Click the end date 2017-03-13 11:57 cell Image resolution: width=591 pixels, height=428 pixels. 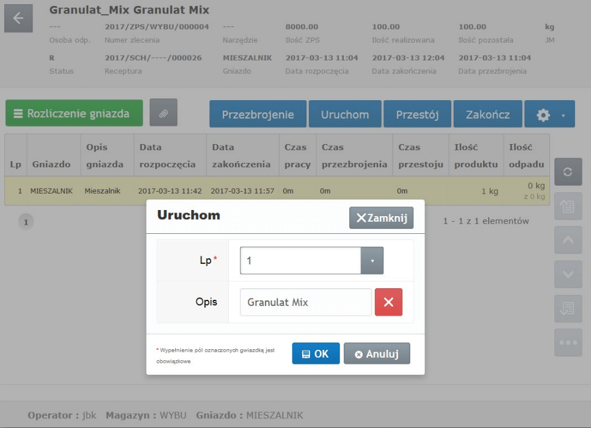coord(242,191)
